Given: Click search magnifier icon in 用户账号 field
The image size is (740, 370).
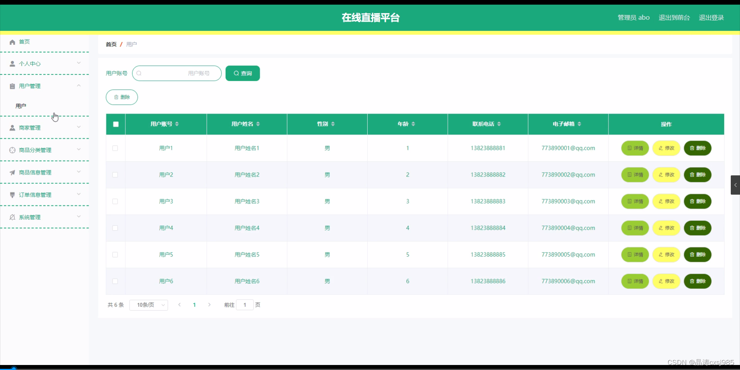Looking at the screenshot, I should tap(139, 73).
